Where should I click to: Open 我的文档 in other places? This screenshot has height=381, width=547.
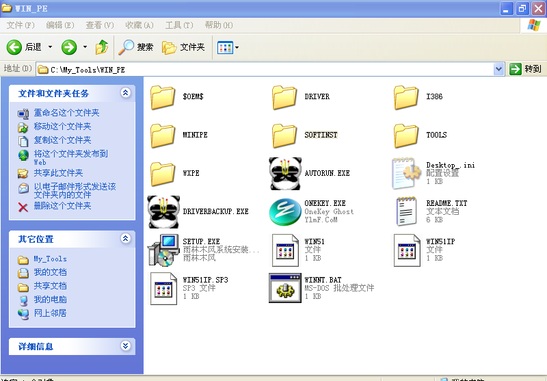click(50, 272)
